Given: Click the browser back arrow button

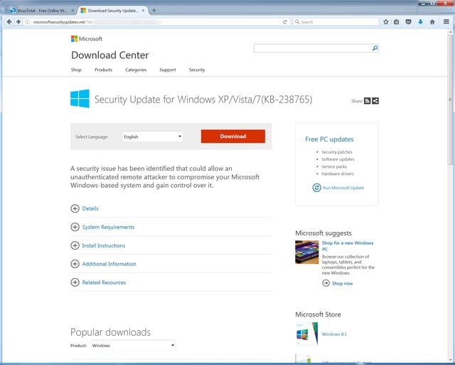Looking at the screenshot, I should pyautogui.click(x=9, y=22).
